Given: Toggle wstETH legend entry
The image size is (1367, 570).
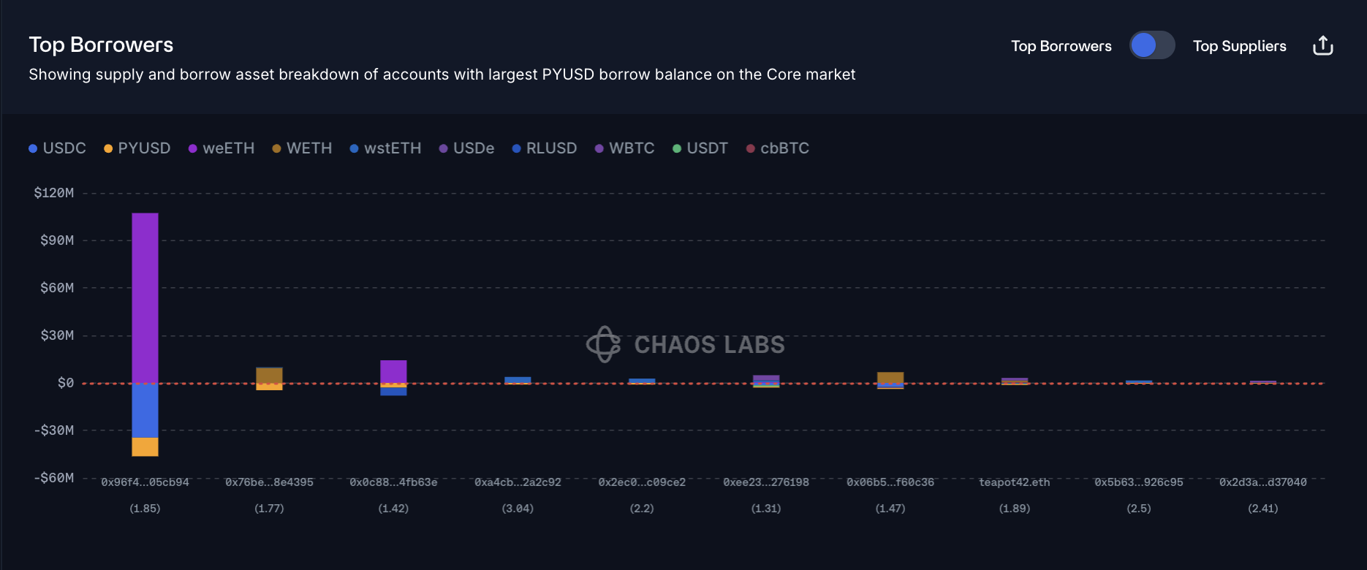Looking at the screenshot, I should point(385,148).
